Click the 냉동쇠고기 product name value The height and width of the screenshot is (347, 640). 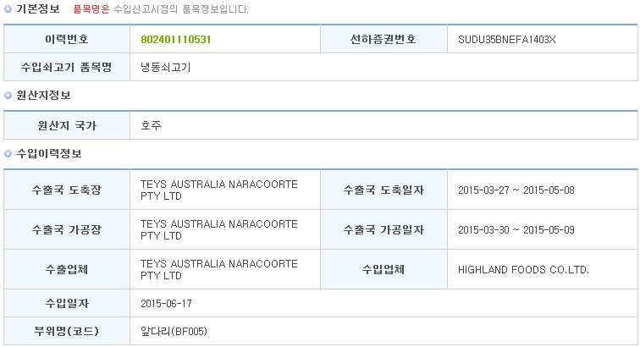[x=166, y=68]
